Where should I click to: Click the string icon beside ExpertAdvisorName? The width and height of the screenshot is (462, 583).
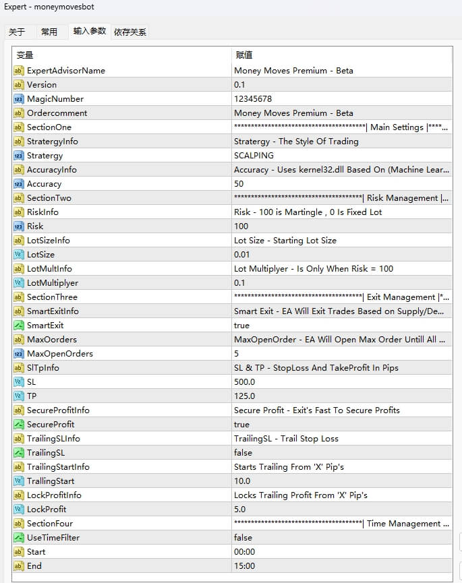[19, 71]
